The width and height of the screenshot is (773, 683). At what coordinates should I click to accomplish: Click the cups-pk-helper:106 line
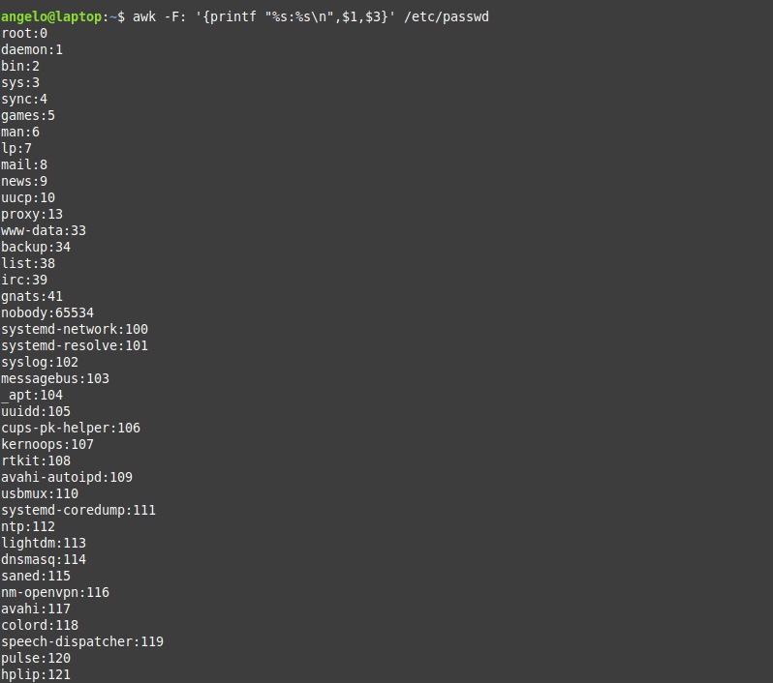point(71,428)
